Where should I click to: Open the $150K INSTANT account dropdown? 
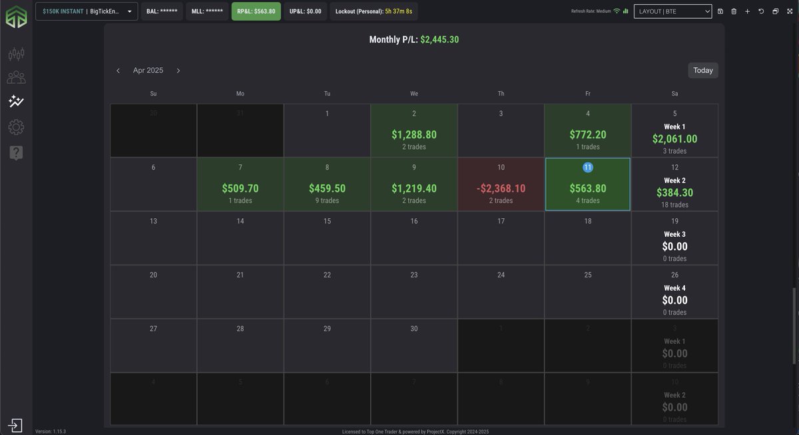(87, 11)
